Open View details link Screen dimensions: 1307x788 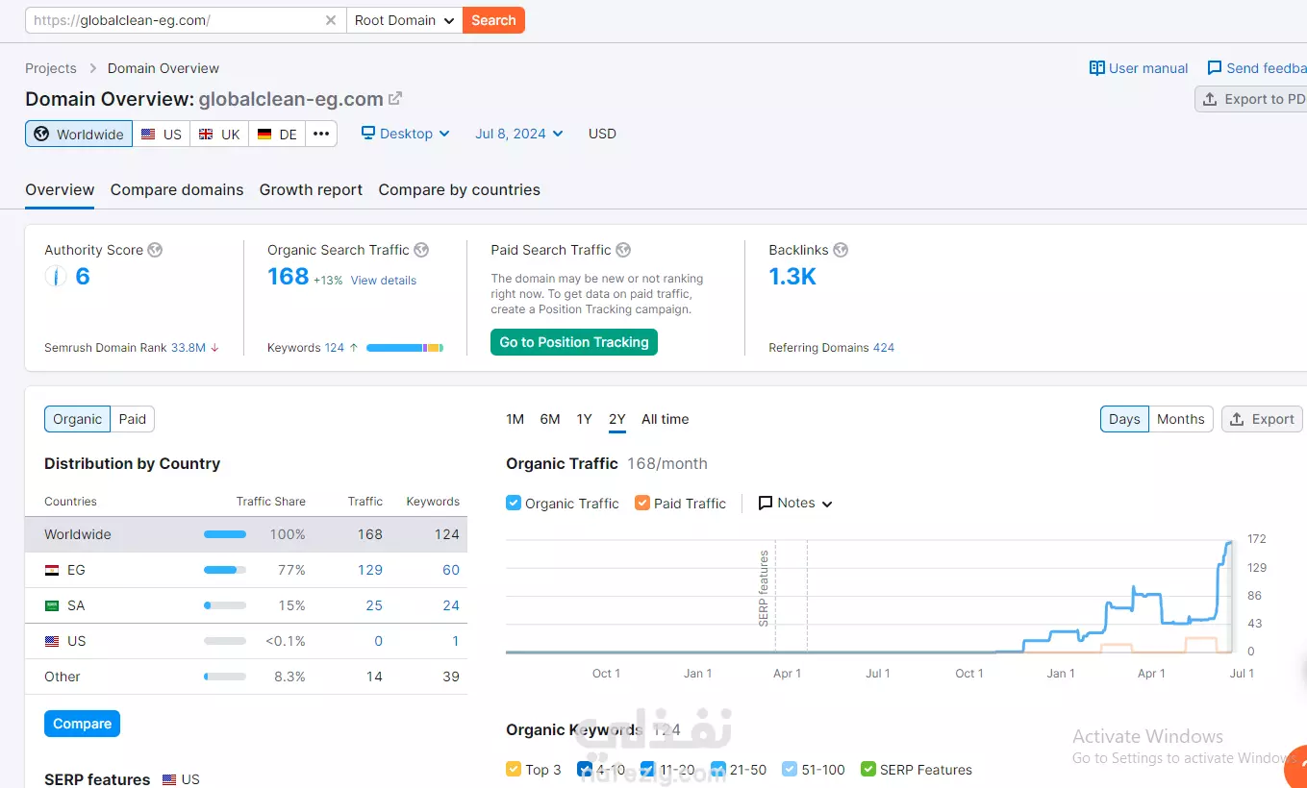coord(384,281)
